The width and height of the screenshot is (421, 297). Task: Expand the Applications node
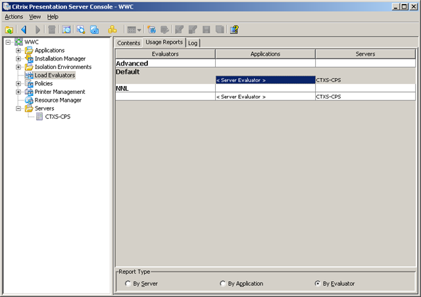coord(18,51)
